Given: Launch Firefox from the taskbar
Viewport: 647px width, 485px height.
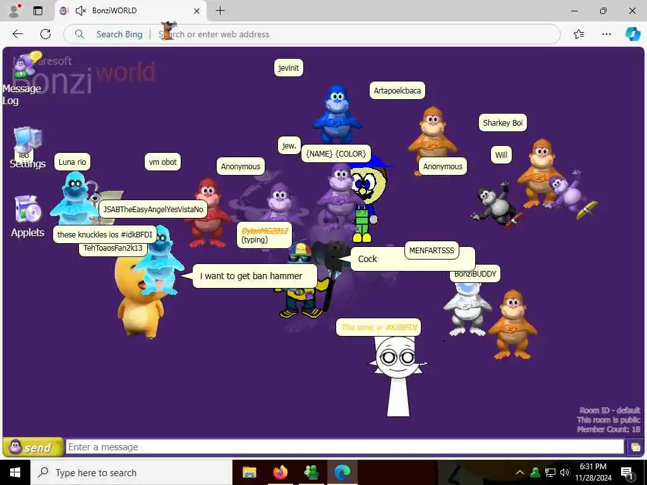Looking at the screenshot, I should point(280,472).
